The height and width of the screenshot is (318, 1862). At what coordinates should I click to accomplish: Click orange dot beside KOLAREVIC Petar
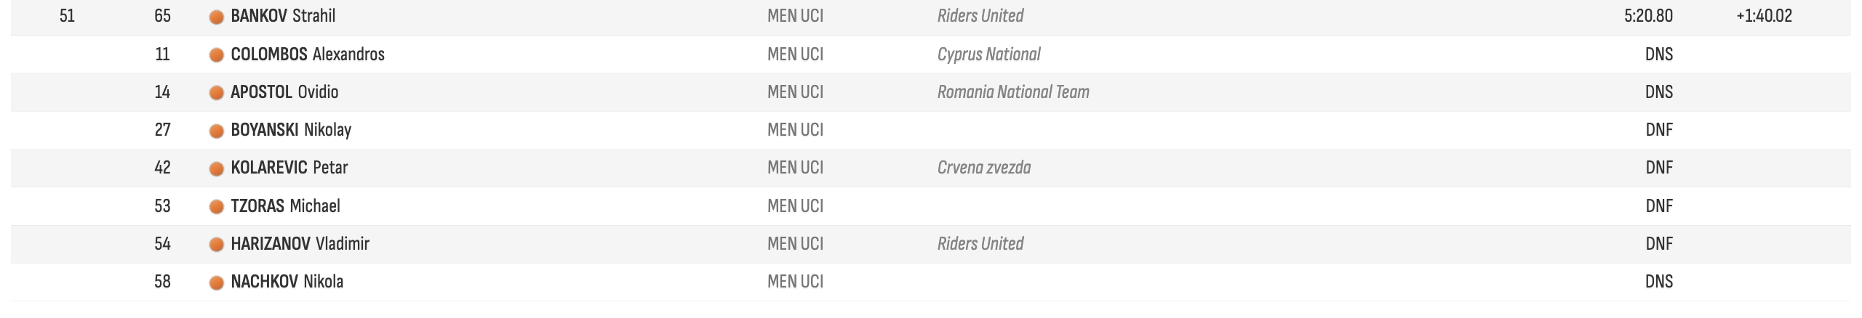pos(216,168)
